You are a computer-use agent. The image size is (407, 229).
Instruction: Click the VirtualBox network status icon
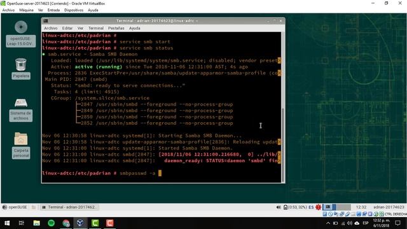pyautogui.click(x=342, y=214)
